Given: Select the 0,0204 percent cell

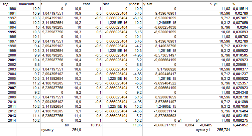Looking at the screenshot, I should (x=240, y=27).
